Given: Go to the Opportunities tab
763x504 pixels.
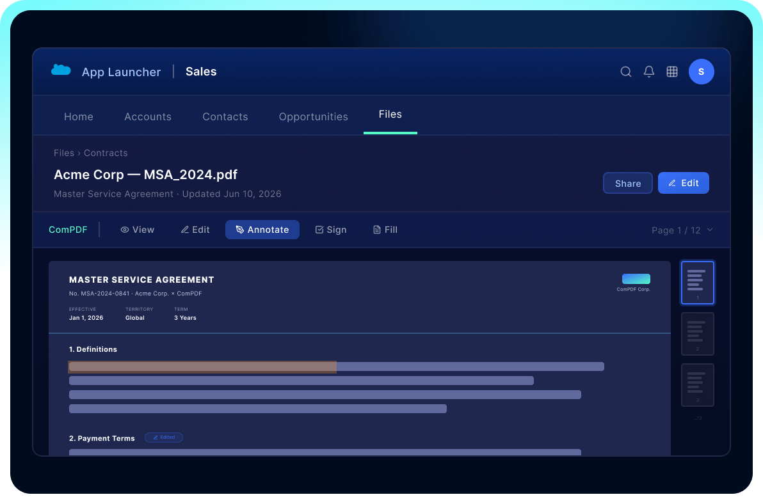Looking at the screenshot, I should [x=314, y=116].
